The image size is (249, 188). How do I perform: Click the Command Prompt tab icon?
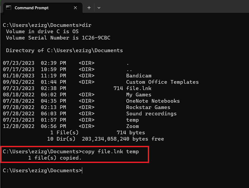click(x=8, y=8)
